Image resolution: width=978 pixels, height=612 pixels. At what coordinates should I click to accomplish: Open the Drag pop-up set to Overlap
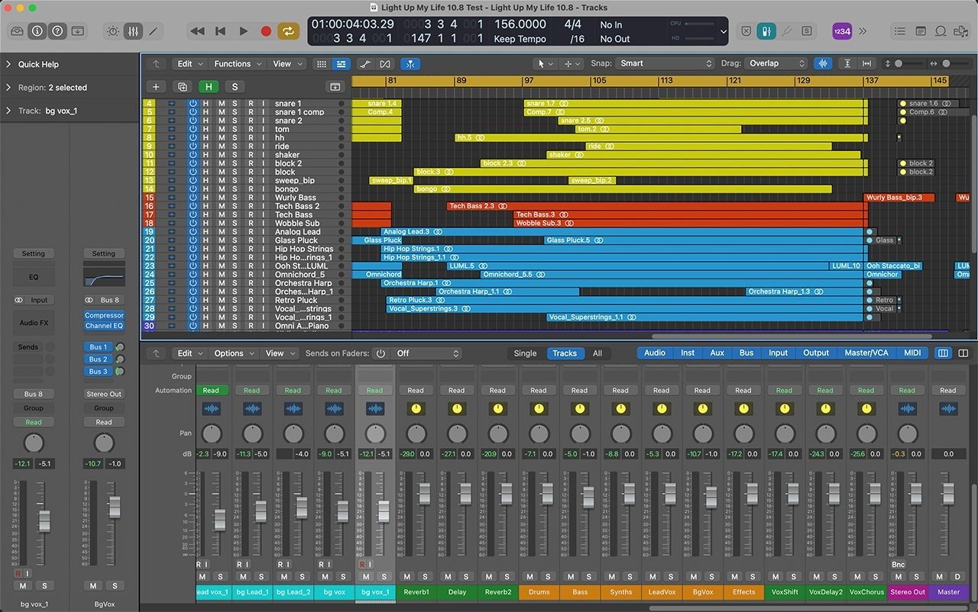[776, 64]
